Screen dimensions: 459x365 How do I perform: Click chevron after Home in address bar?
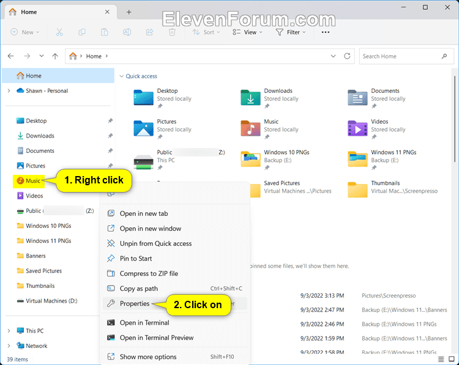(x=106, y=56)
